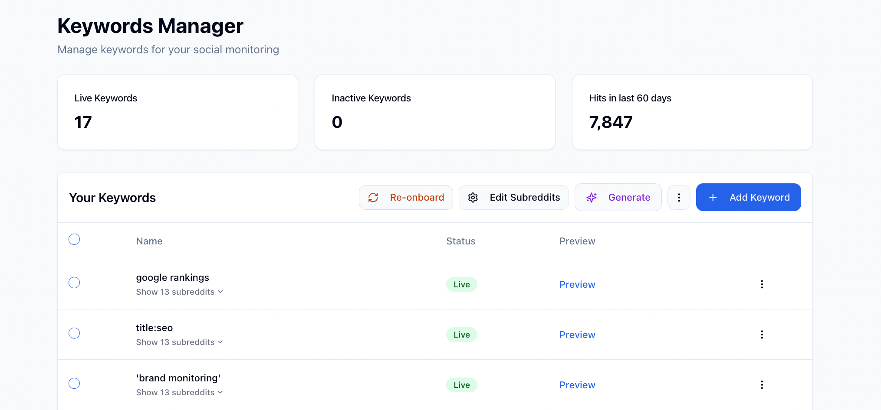Click the Keywords Manager page title
881x410 pixels.
(x=150, y=26)
